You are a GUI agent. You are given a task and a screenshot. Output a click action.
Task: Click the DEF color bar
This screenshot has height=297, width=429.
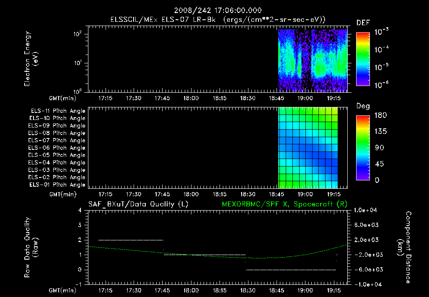[363, 59]
